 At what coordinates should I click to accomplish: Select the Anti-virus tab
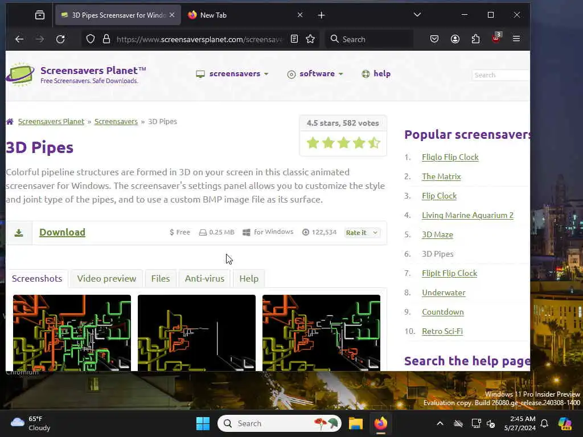(x=205, y=279)
